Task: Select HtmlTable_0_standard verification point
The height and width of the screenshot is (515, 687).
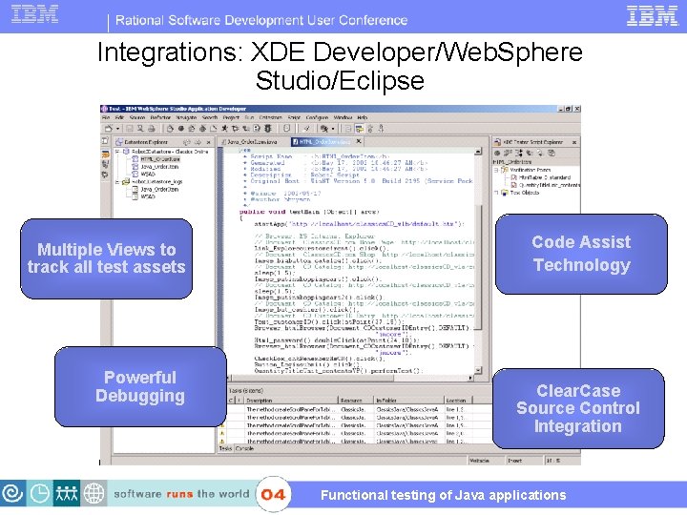Action: click(545, 177)
